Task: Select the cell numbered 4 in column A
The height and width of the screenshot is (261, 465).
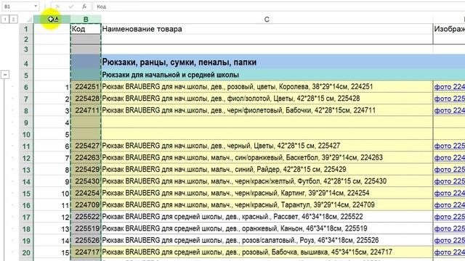Action: [52, 123]
